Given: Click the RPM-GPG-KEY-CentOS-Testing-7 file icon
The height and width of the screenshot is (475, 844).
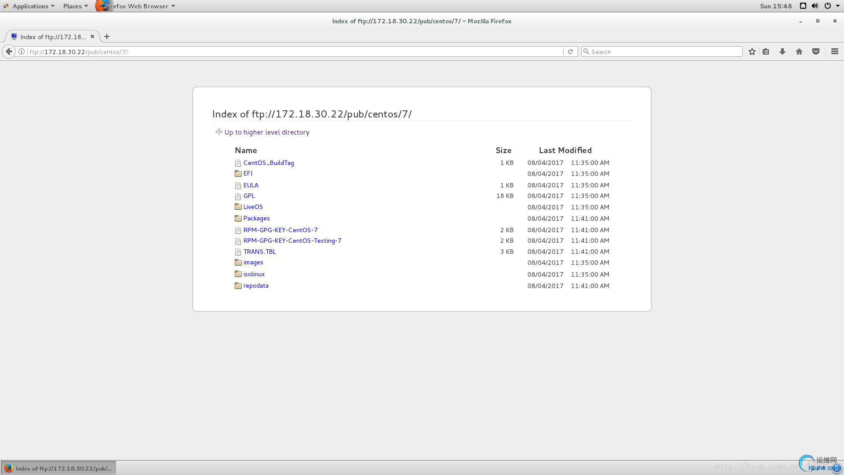Looking at the screenshot, I should pos(238,241).
